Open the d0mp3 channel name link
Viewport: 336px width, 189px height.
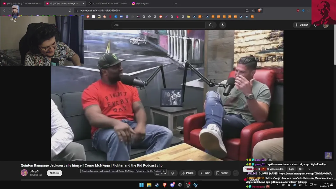(x=34, y=171)
